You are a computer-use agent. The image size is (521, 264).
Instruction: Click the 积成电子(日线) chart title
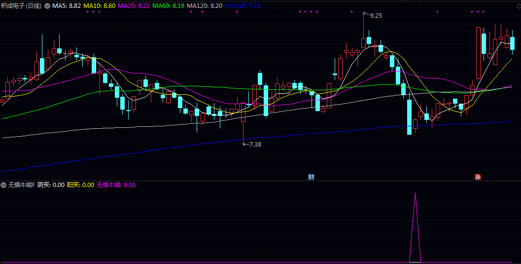coord(22,6)
